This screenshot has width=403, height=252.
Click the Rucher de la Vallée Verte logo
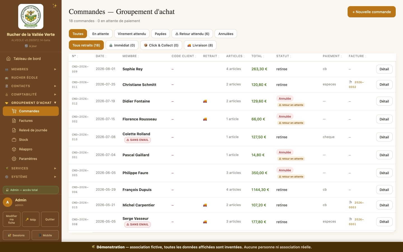31,17
